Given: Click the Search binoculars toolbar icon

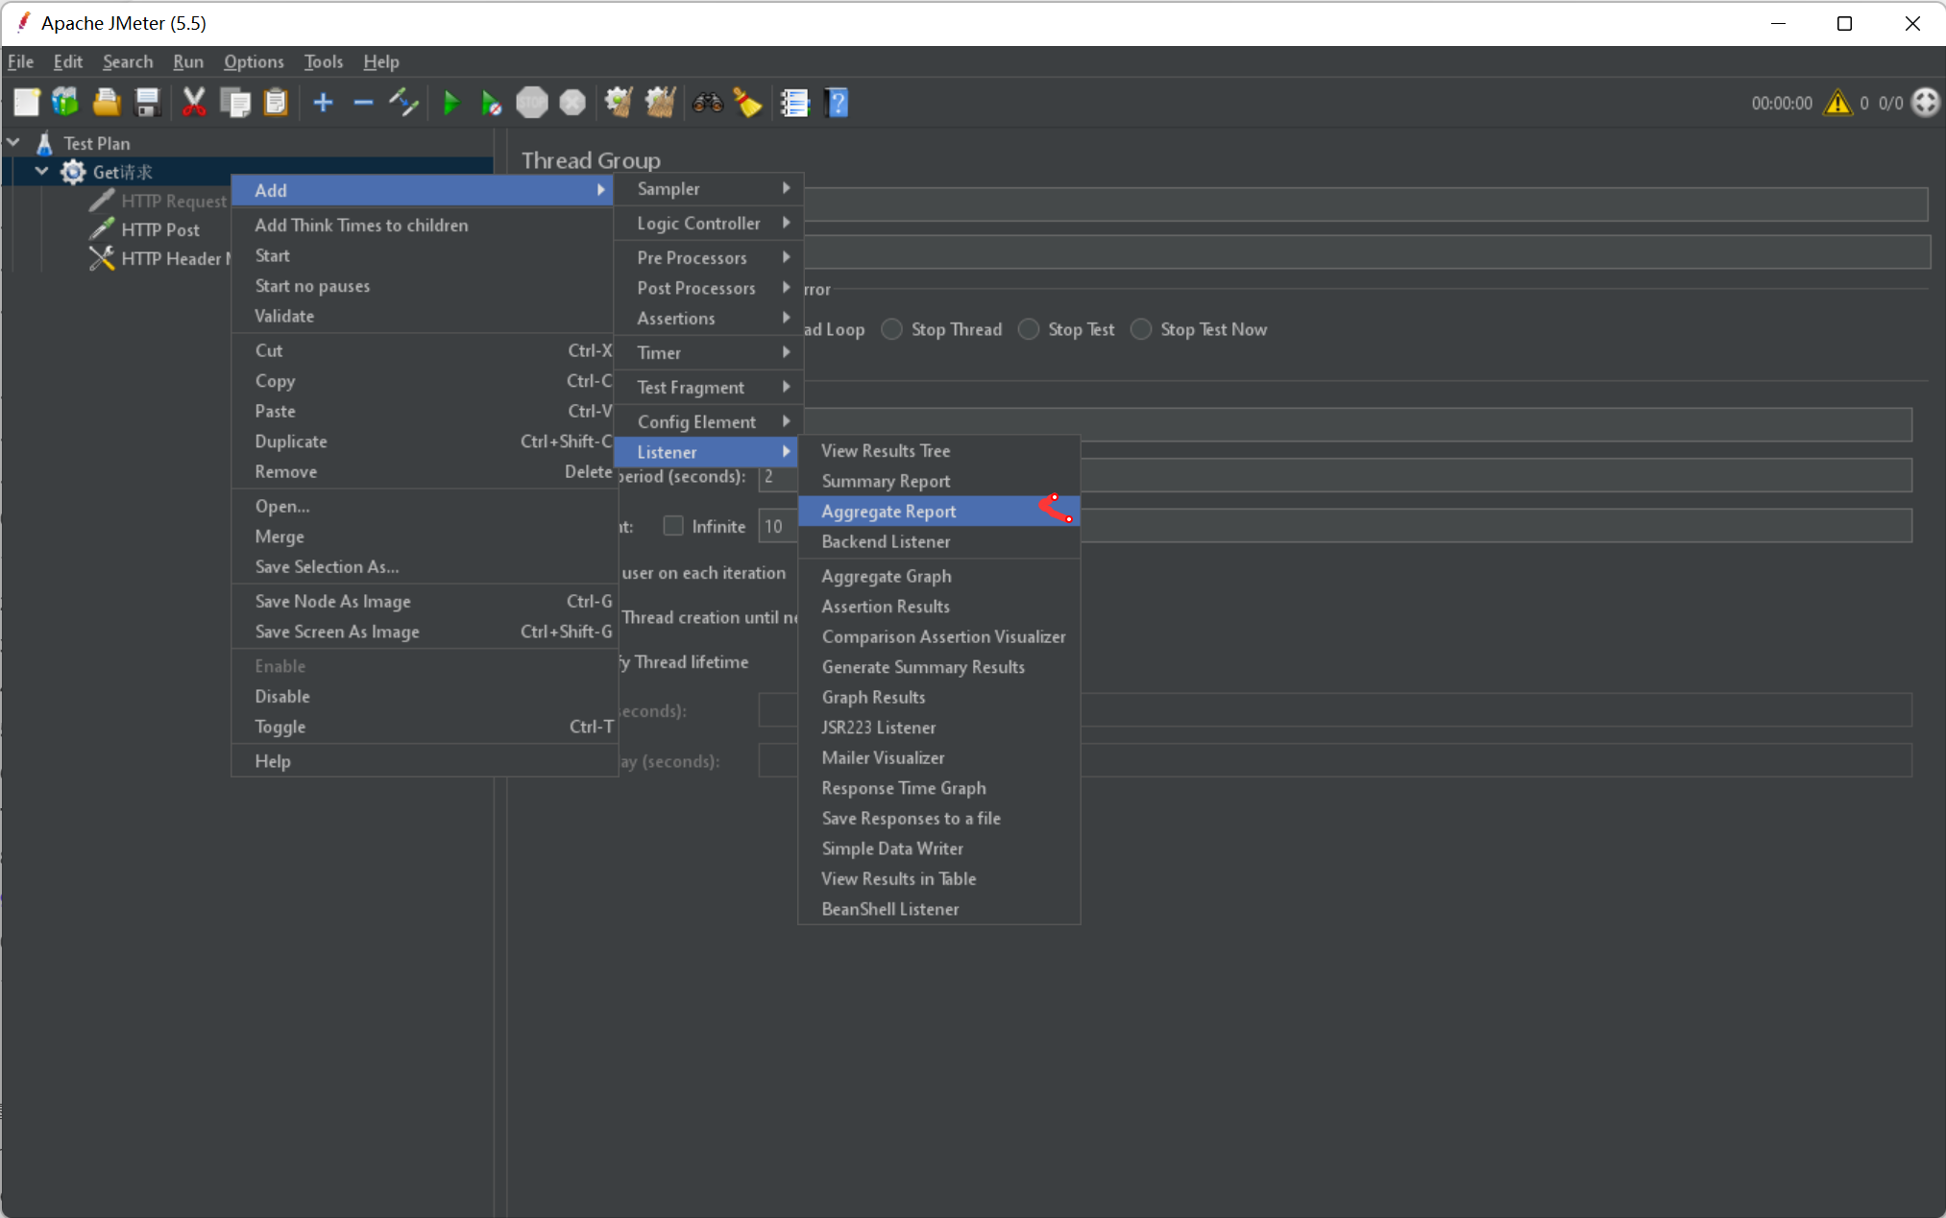Looking at the screenshot, I should tap(708, 102).
